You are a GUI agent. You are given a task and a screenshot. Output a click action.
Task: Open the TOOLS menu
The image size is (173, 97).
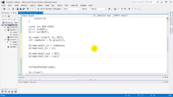(x=59, y=5)
